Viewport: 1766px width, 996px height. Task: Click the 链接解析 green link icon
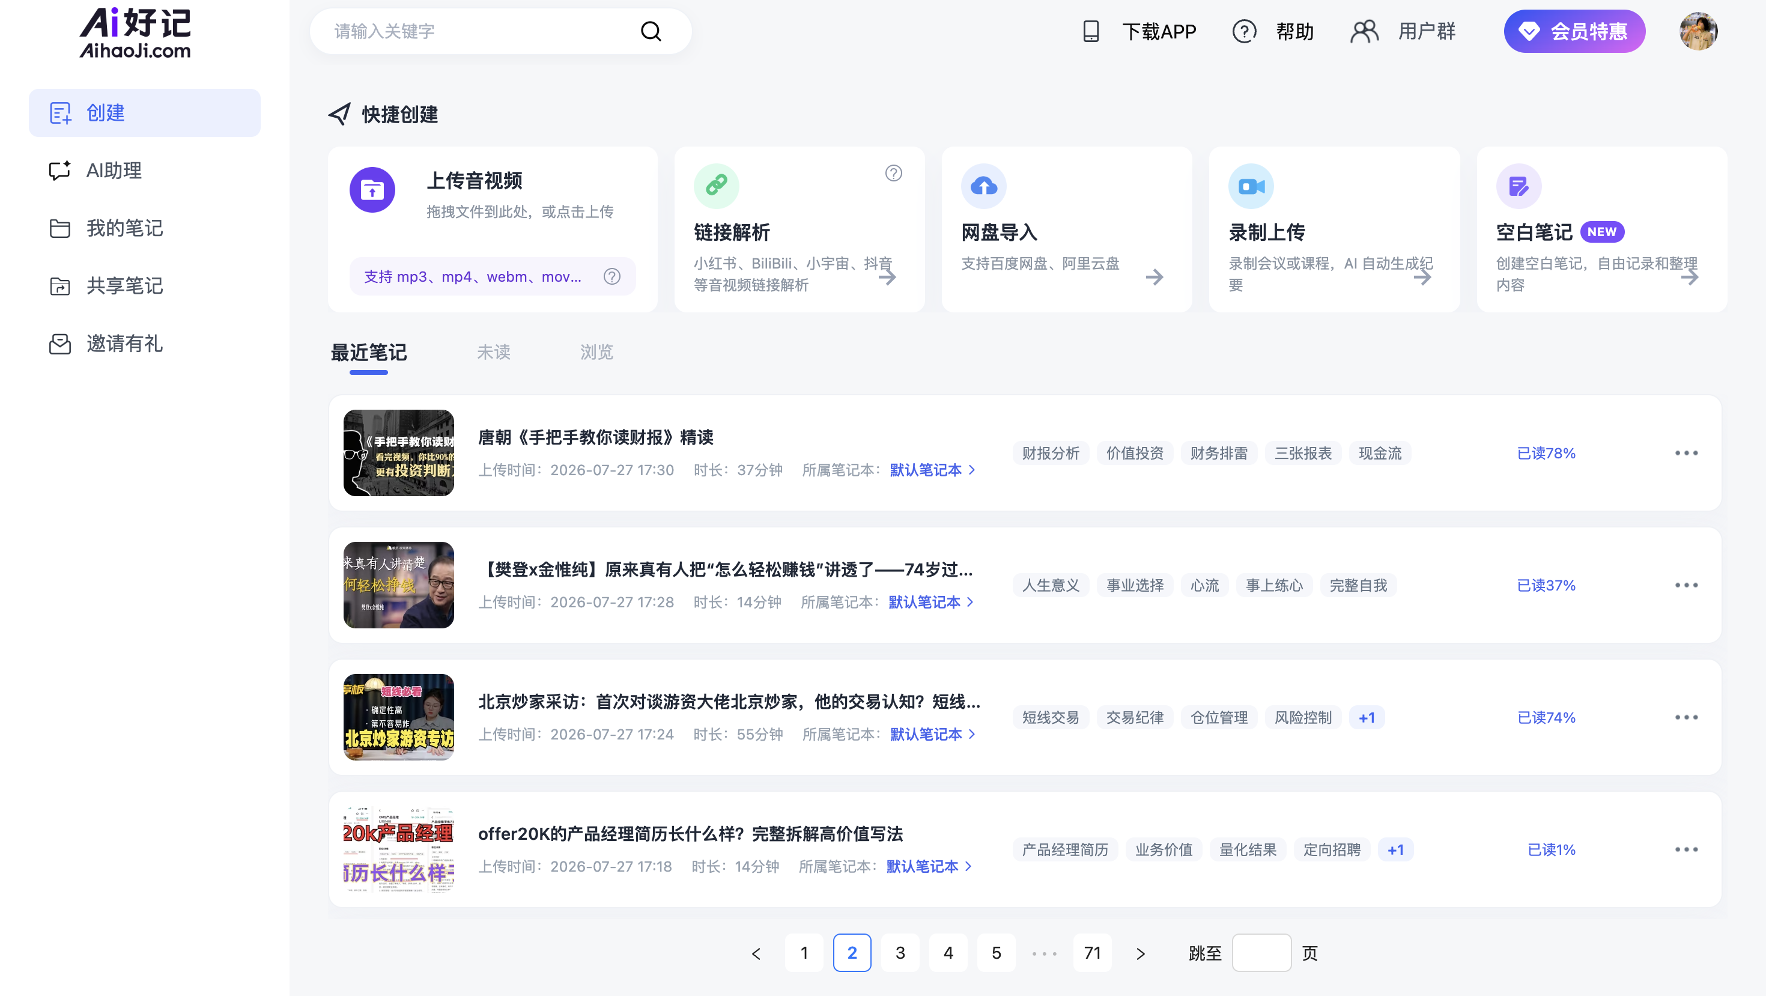click(716, 185)
